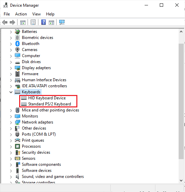
Task: Expand the Ports (COM & LPT) category
Action: (11, 135)
